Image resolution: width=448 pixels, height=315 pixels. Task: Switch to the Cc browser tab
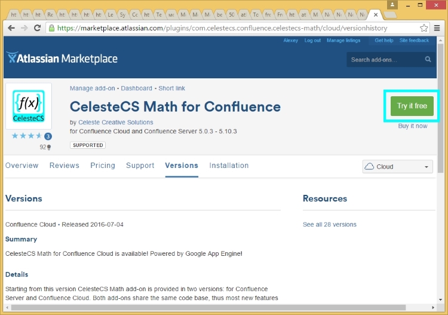(134, 14)
